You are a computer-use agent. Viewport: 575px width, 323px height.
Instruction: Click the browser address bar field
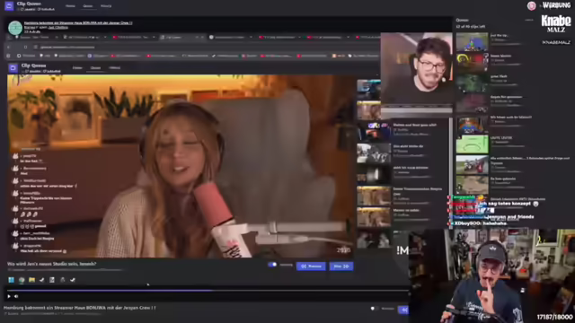[206, 47]
